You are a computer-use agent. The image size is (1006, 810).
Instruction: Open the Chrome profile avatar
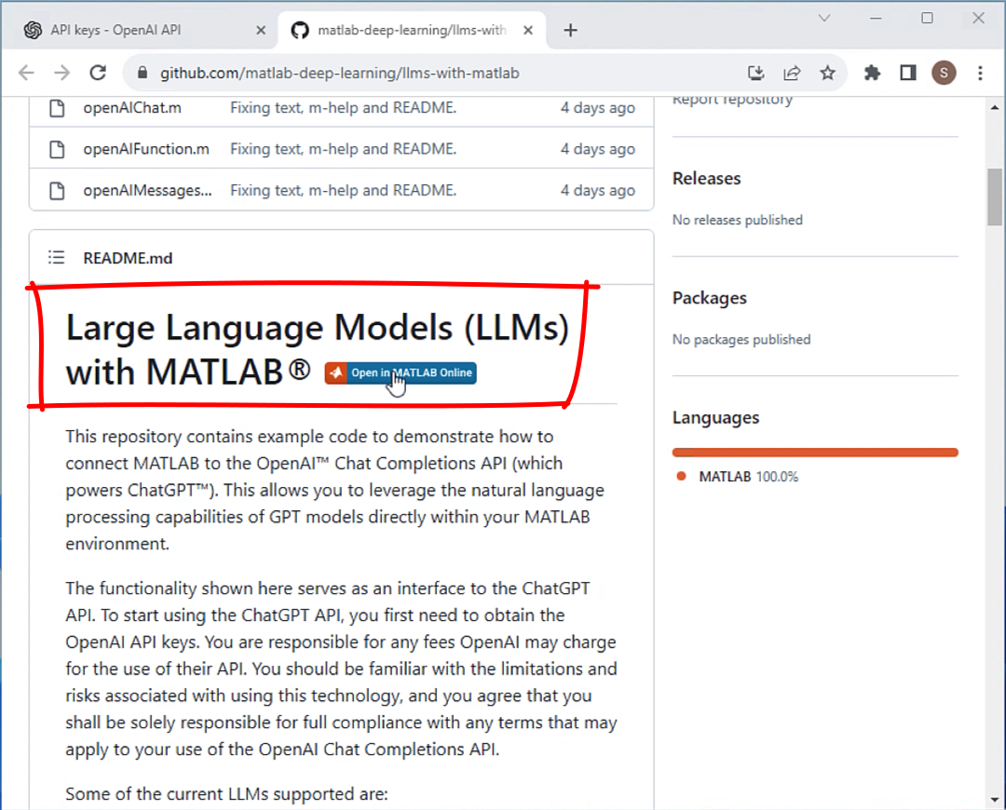click(x=944, y=73)
